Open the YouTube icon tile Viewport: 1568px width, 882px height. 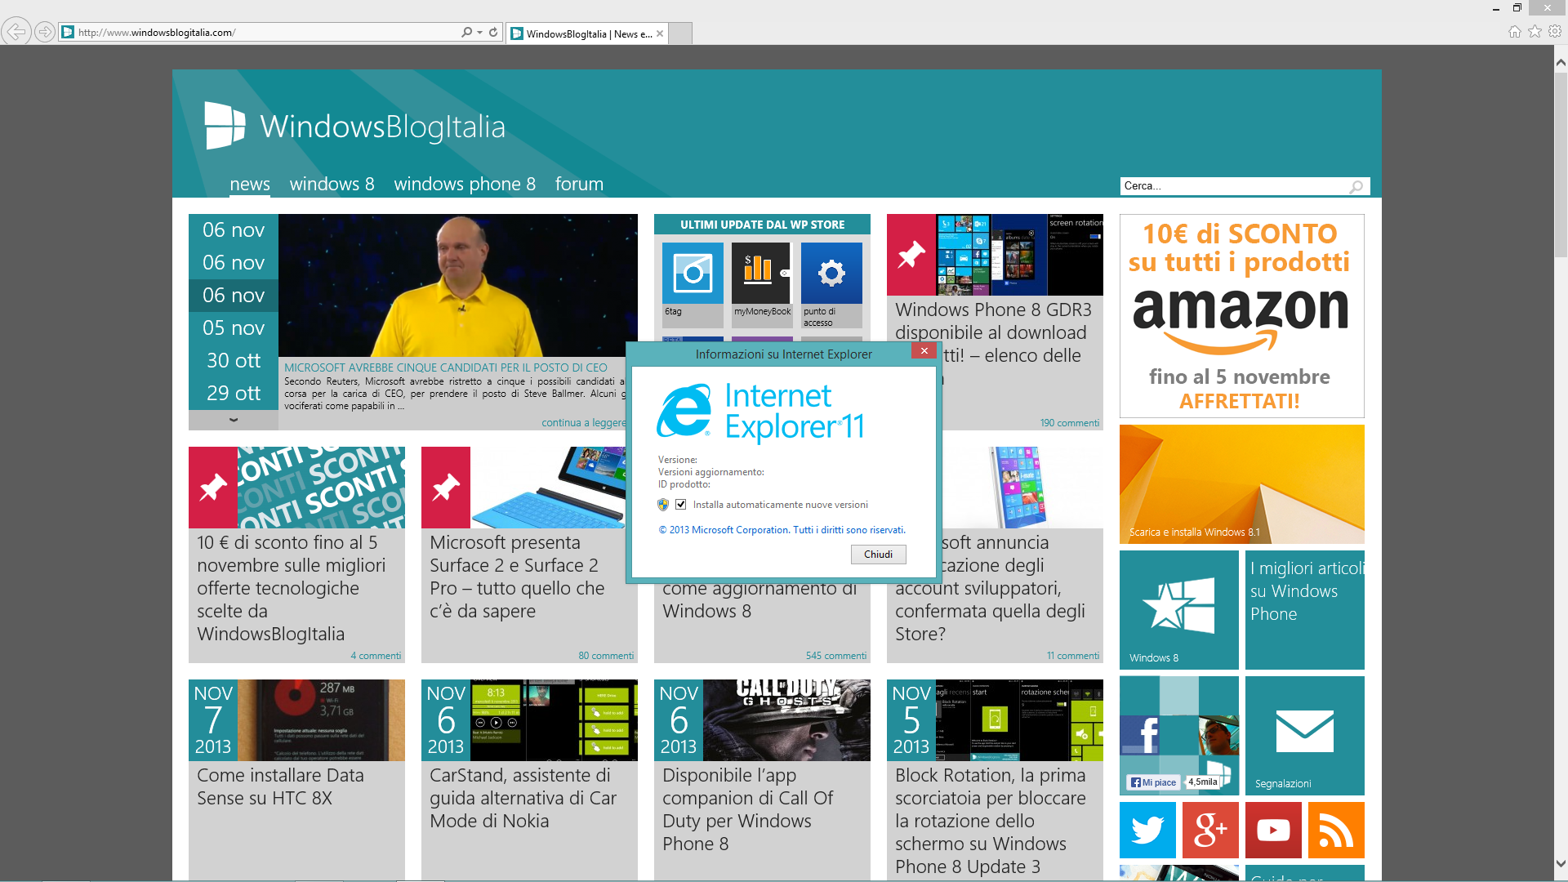[1273, 830]
